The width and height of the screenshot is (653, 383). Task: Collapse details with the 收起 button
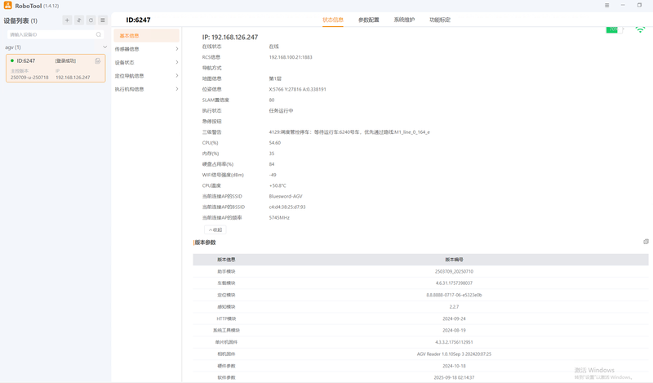coord(215,229)
